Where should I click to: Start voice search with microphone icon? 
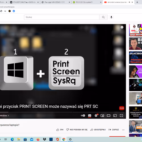tap(111, 17)
